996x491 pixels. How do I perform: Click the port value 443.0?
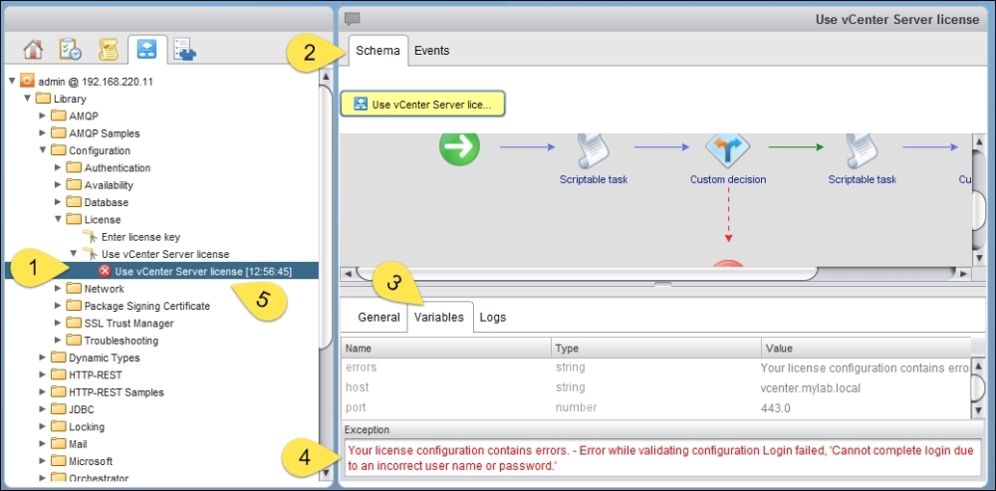point(775,407)
